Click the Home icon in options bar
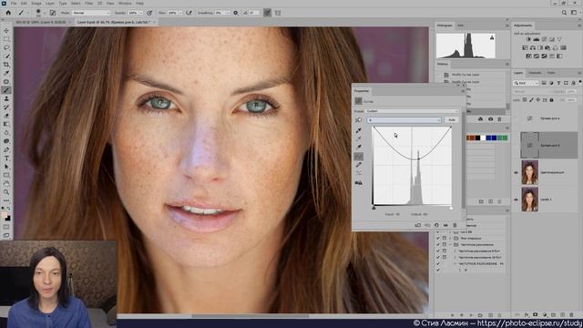Image resolution: width=583 pixels, height=328 pixels. point(8,13)
